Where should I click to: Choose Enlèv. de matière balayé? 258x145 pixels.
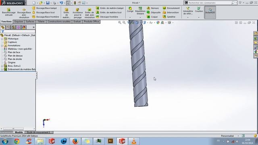(110, 8)
